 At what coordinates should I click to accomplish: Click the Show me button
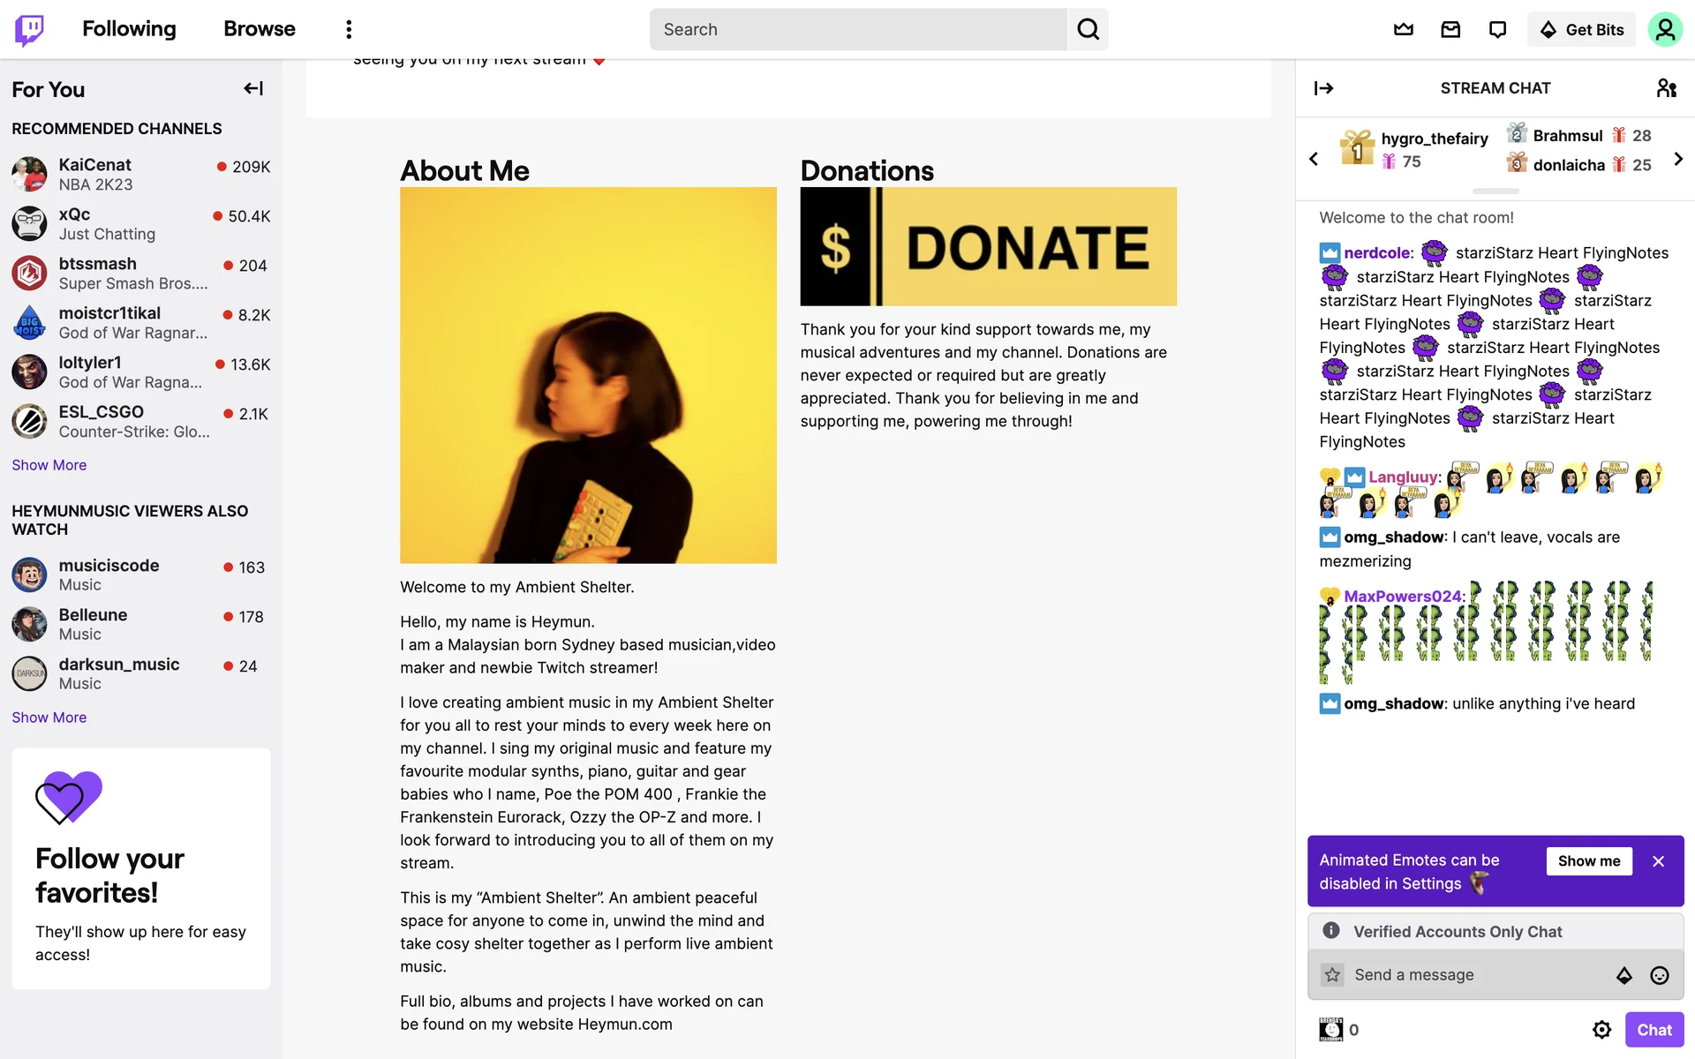pos(1589,861)
